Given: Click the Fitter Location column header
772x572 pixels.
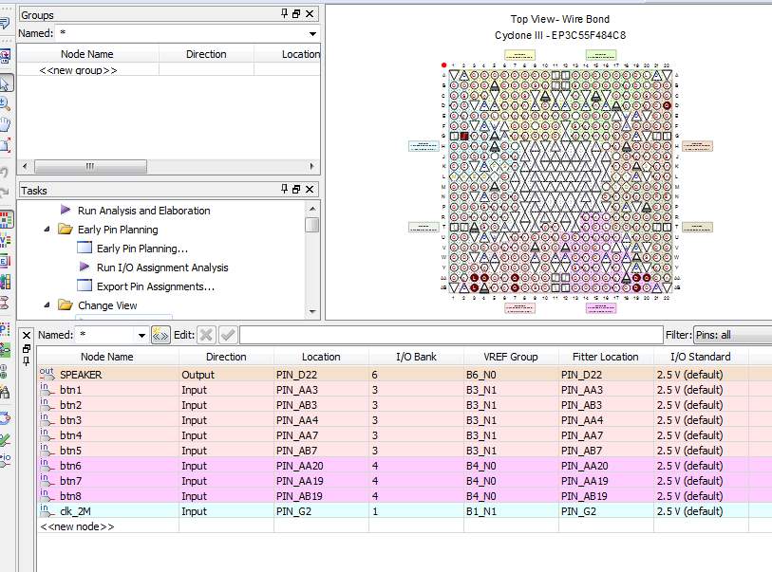Looking at the screenshot, I should 606,357.
